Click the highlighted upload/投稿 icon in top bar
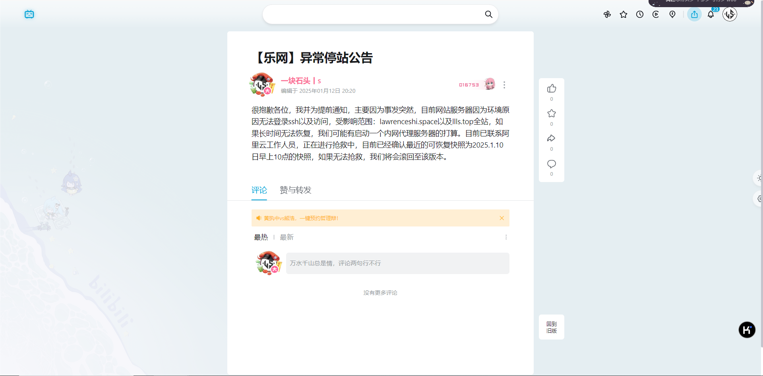763x376 pixels. tap(694, 14)
